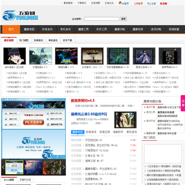Click the 马上注册 register link
Image resolution: width=185 pixels, height=185 pixels.
point(151,4)
